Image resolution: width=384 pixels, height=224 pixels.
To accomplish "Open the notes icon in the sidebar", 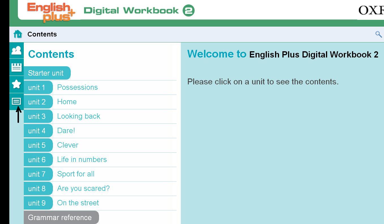I will [x=16, y=101].
